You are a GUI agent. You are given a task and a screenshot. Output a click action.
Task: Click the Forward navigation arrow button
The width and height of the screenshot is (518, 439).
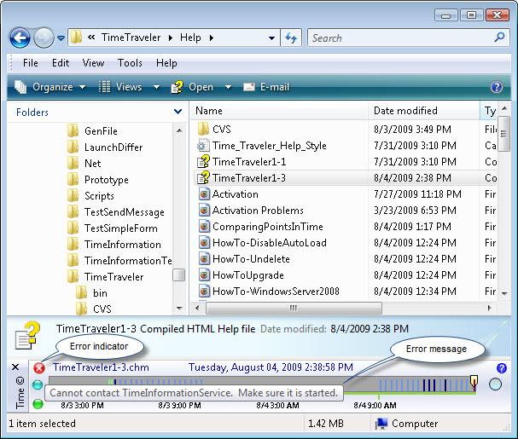point(44,38)
